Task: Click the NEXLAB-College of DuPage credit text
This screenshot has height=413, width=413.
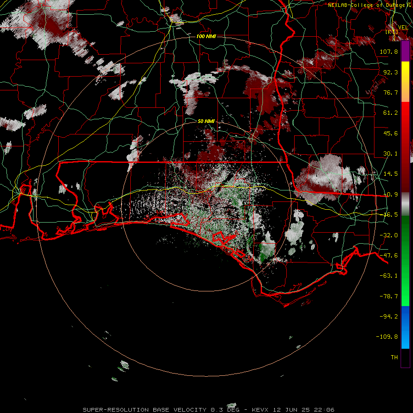Action: tap(368, 5)
